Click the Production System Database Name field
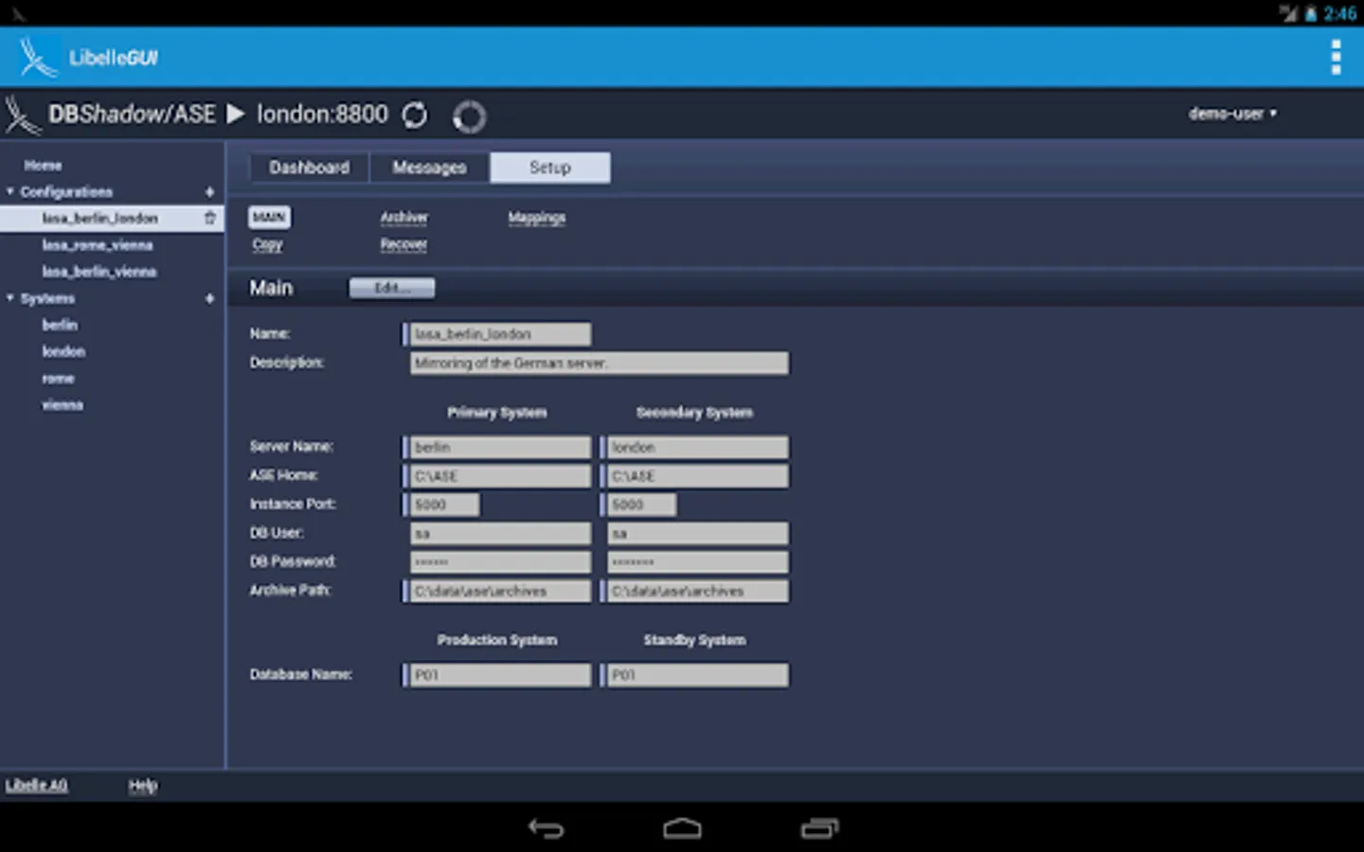 (500, 675)
